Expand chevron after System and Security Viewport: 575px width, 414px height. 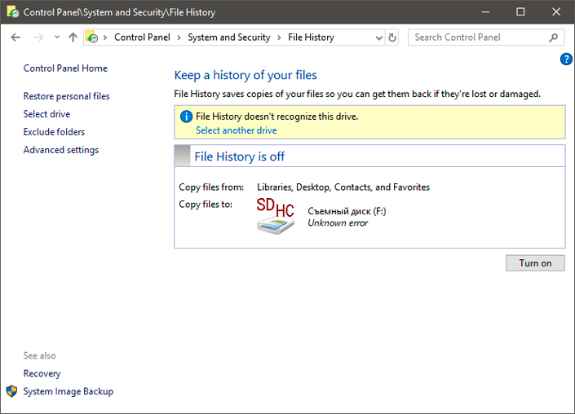click(x=279, y=37)
